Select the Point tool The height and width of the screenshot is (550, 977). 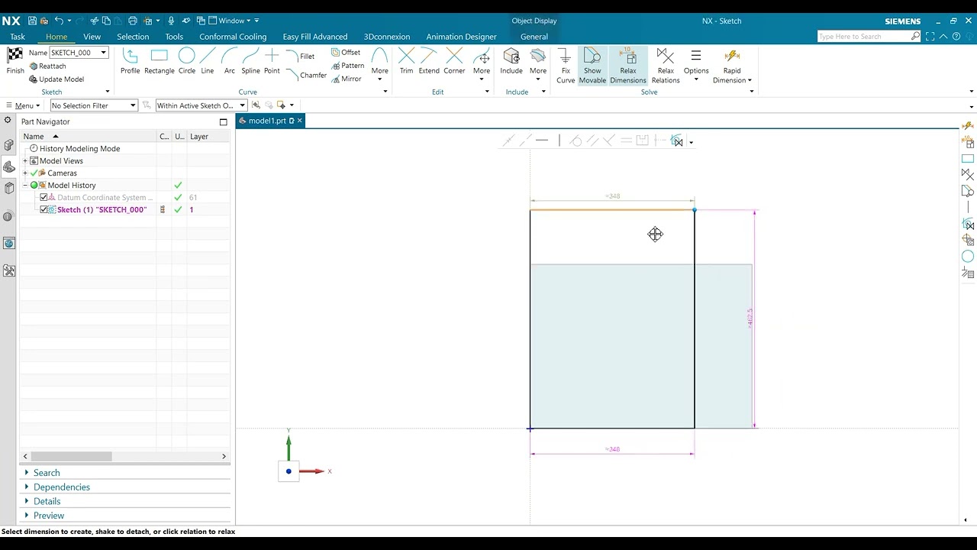pos(272,61)
